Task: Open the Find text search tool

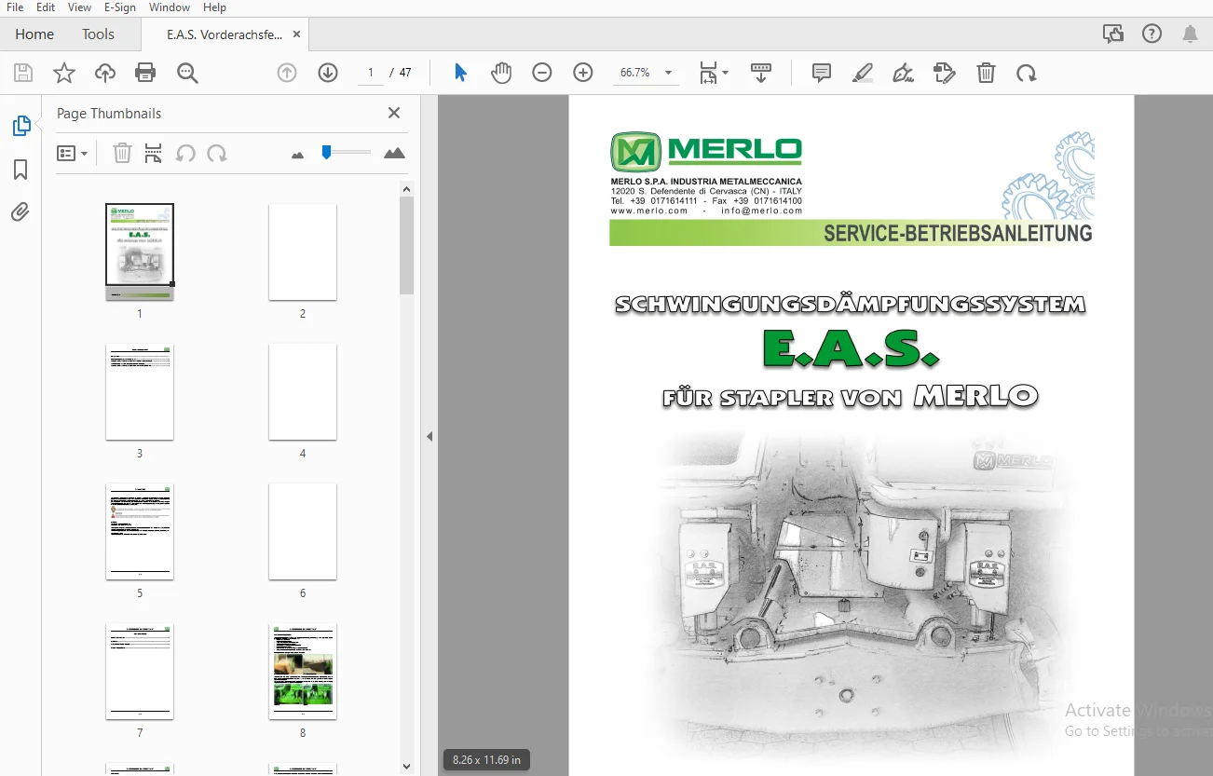Action: tap(188, 73)
